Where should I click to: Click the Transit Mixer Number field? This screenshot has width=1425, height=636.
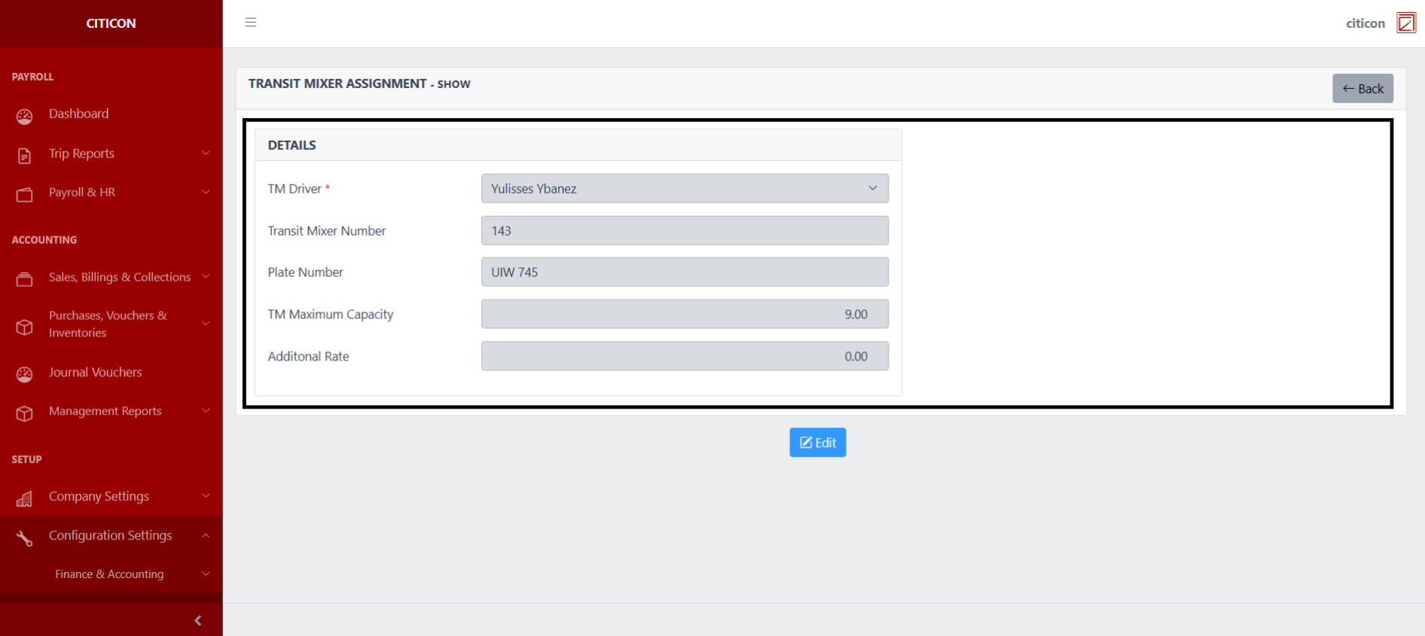684,230
